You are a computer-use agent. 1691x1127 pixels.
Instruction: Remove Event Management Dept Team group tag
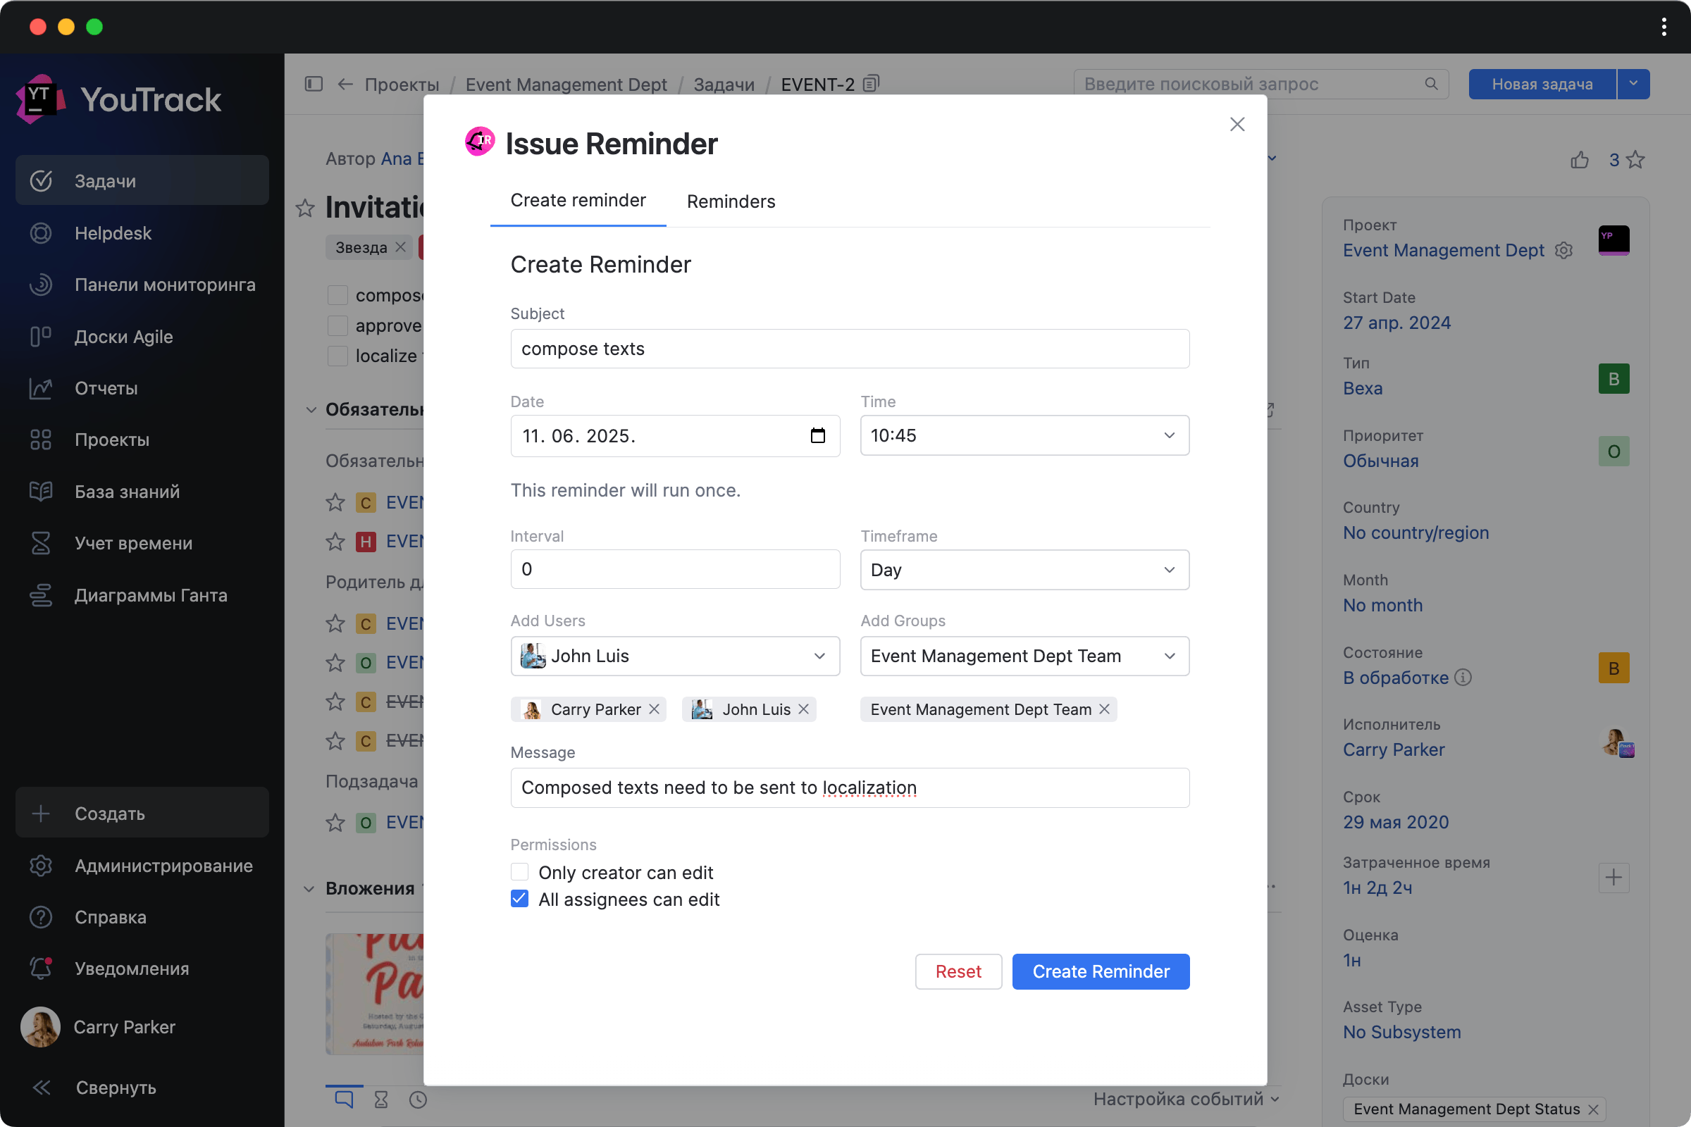click(1104, 709)
